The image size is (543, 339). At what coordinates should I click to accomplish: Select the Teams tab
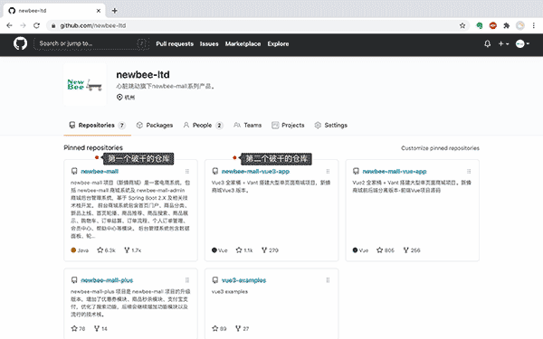[248, 126]
